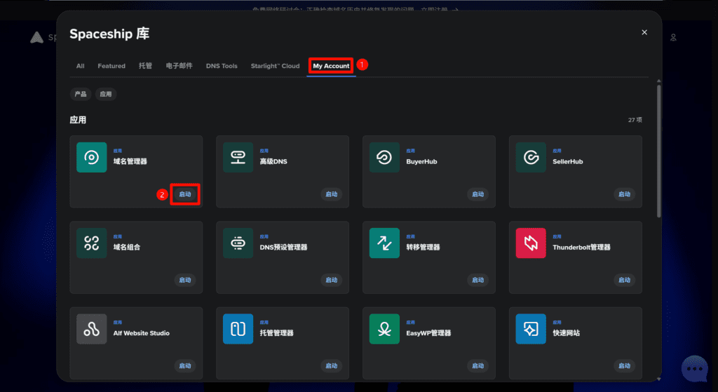This screenshot has width=718, height=392.
Task: Launch Thunderbolt管理器 with its 启动 button
Action: 625,280
